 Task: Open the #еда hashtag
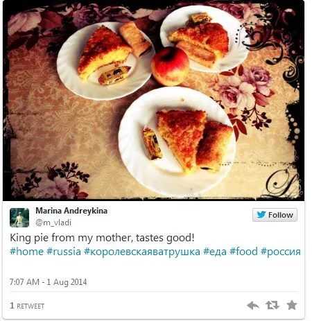215,252
